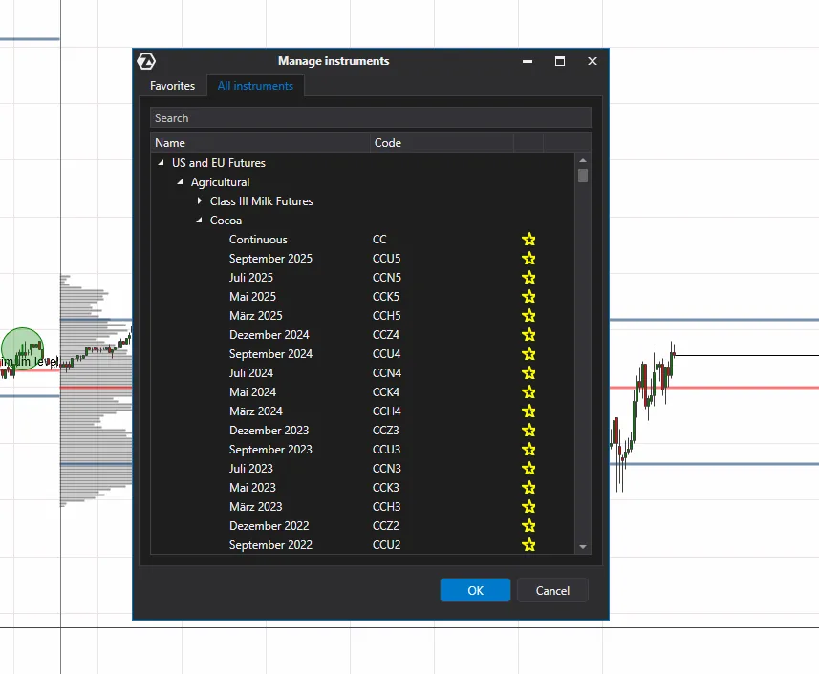The image size is (819, 674).
Task: Unfavorite the Juli 2023 CCN3 contract
Action: coord(528,469)
